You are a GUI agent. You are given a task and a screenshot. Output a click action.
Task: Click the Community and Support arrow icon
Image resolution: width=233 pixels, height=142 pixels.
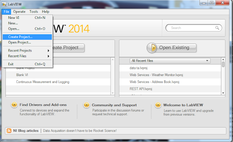coord(87,105)
